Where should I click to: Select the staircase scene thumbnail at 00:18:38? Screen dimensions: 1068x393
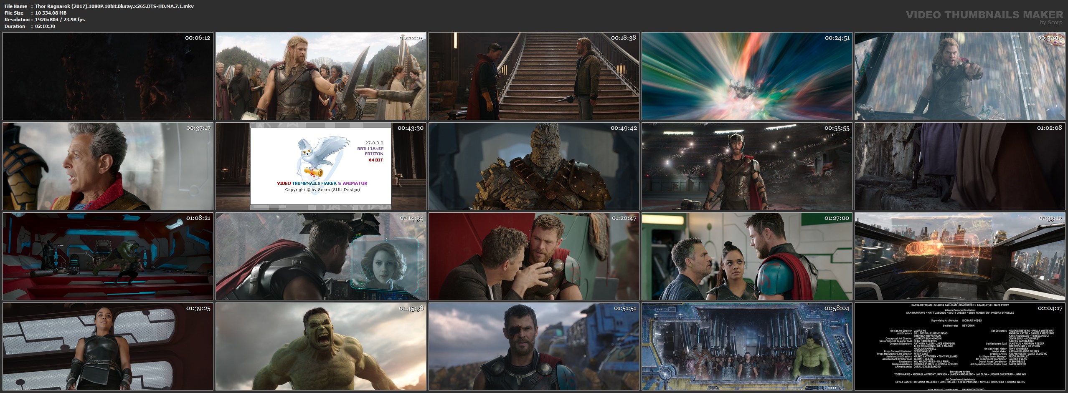click(x=534, y=76)
